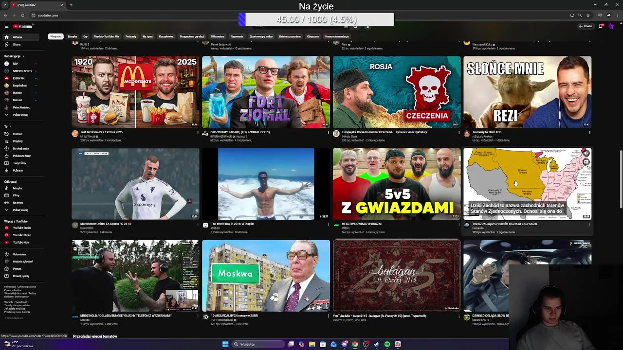This screenshot has height=350, width=623.
Task: Open the 5v5 z Gwiazdami thumbnail
Action: click(x=397, y=184)
